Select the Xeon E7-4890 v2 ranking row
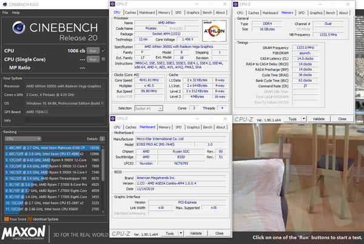The height and width of the screenshot is (244, 364). click(x=52, y=154)
